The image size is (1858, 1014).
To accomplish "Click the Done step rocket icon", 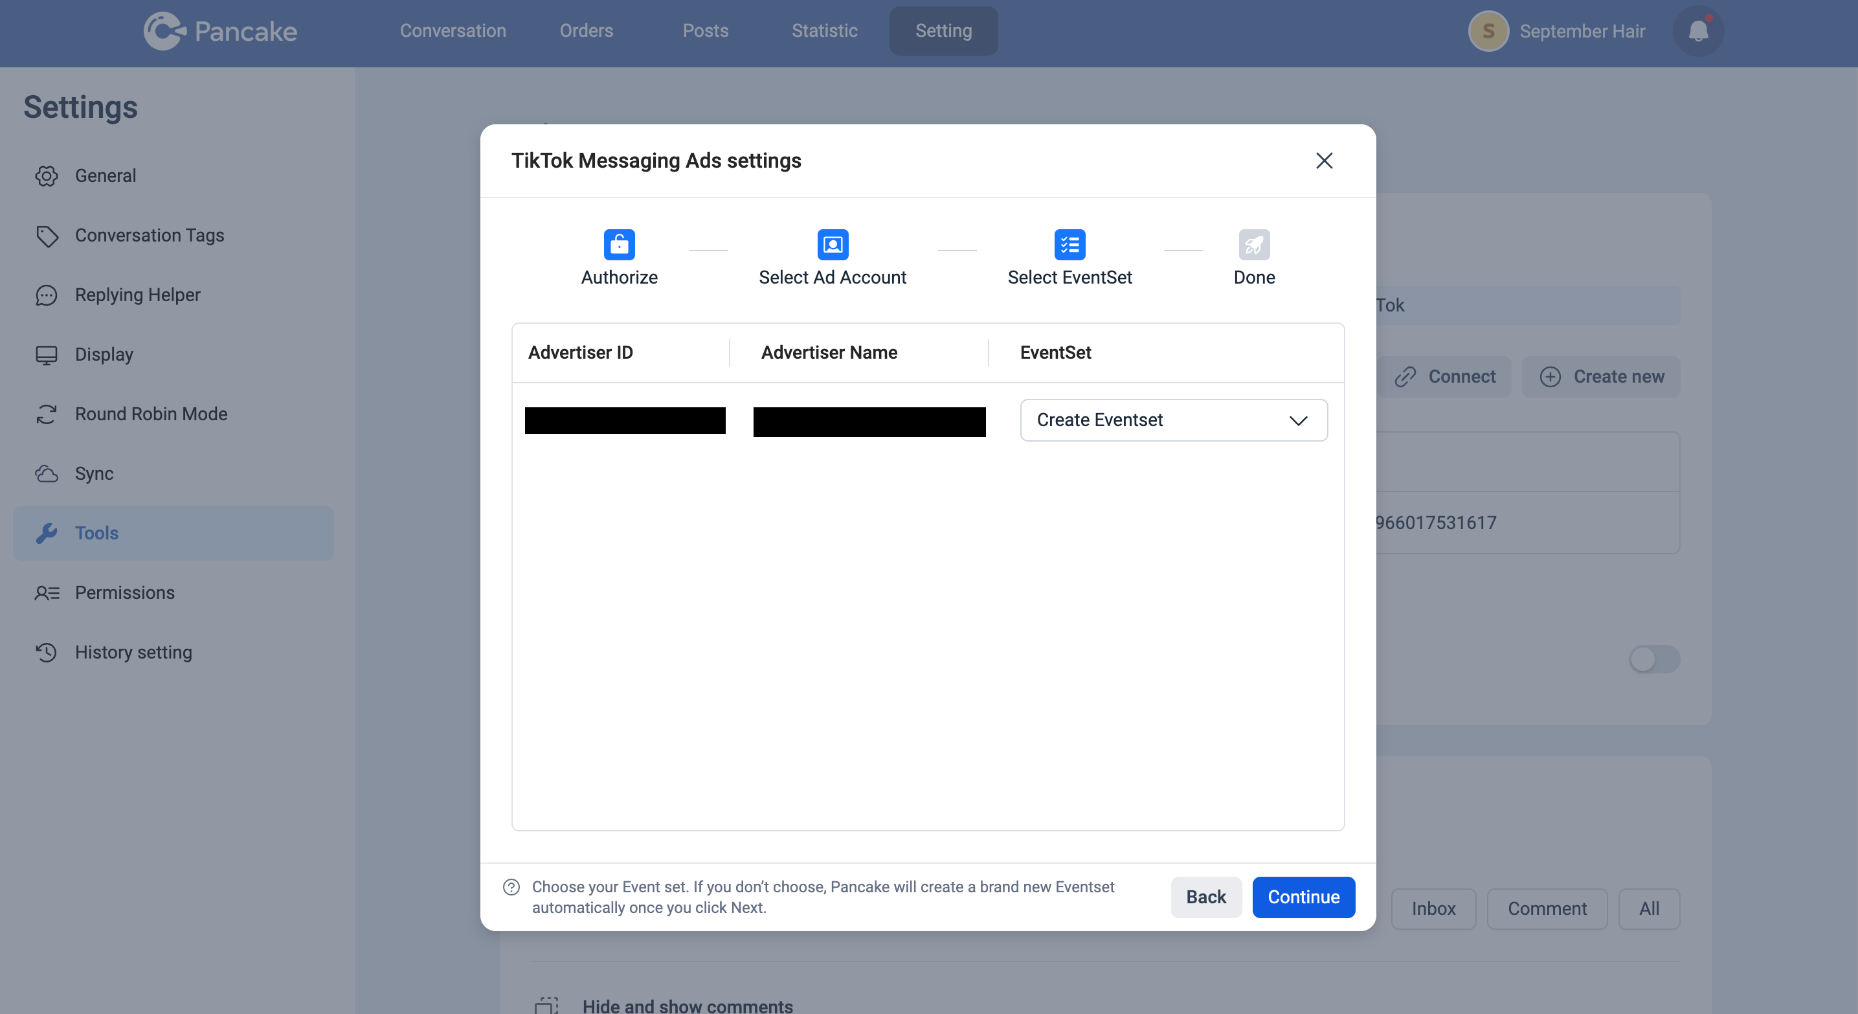I will (x=1254, y=245).
